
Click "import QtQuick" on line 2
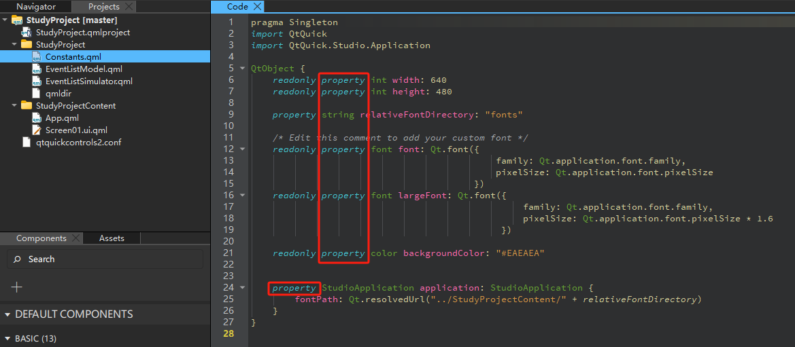pos(289,34)
